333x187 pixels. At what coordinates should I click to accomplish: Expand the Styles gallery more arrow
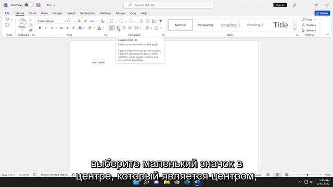[295, 29]
